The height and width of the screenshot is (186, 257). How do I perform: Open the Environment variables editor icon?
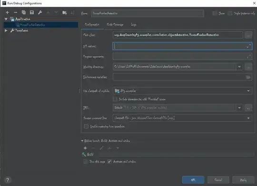248,77
